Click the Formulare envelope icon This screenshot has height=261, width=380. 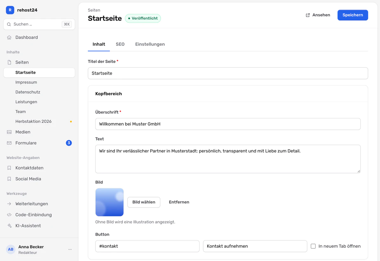point(9,143)
